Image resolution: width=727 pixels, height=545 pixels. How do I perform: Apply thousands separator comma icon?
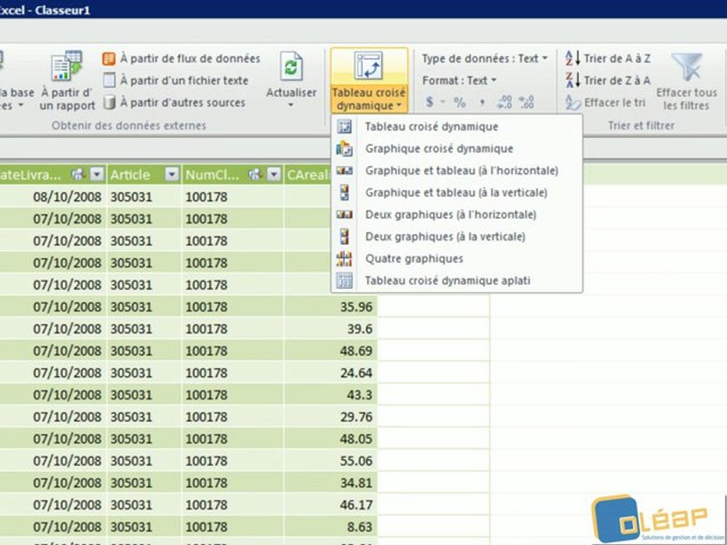482,104
